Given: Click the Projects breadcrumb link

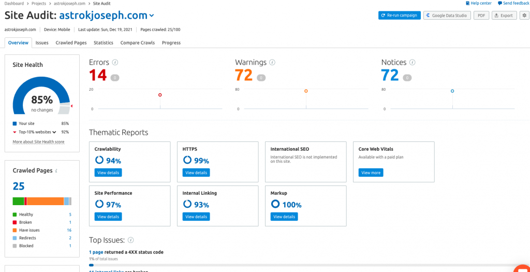Looking at the screenshot, I should click(39, 4).
